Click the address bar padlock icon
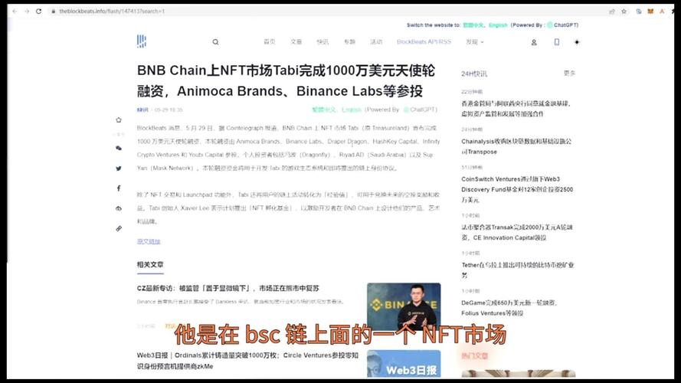This screenshot has width=681, height=383. [54, 11]
